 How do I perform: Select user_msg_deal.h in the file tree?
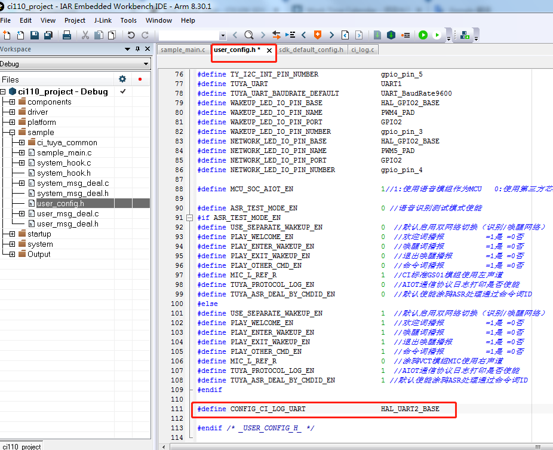[67, 224]
